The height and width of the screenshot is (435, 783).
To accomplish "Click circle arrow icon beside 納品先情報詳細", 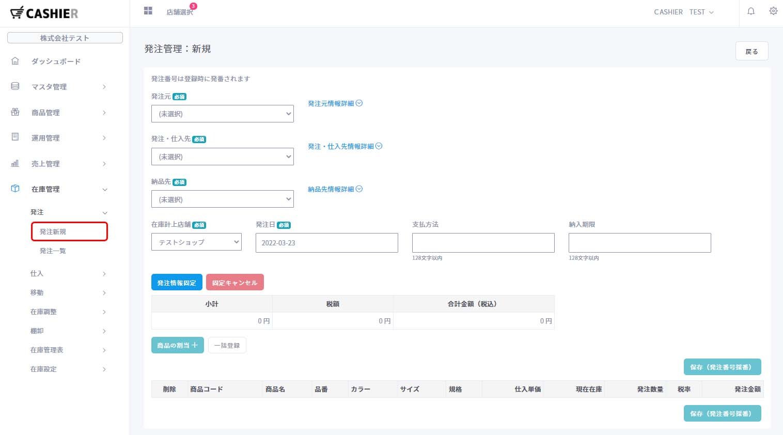I will pos(359,189).
